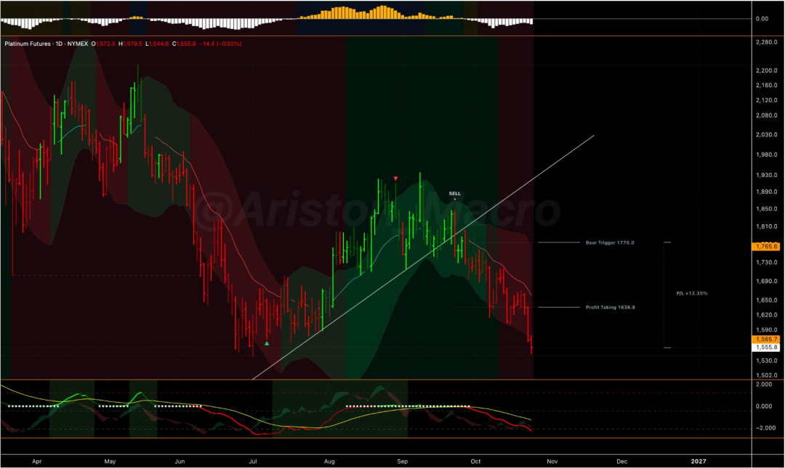Click the Aug label on the time axis
The image size is (785, 468).
point(329,461)
